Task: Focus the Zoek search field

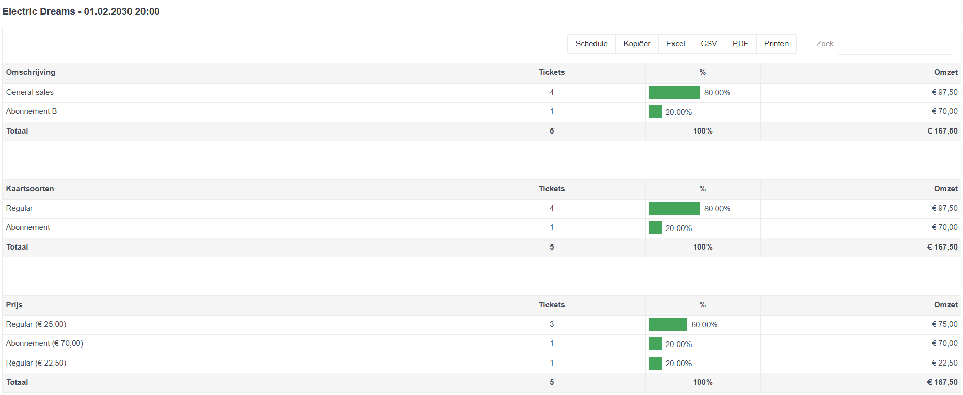Action: pos(895,44)
